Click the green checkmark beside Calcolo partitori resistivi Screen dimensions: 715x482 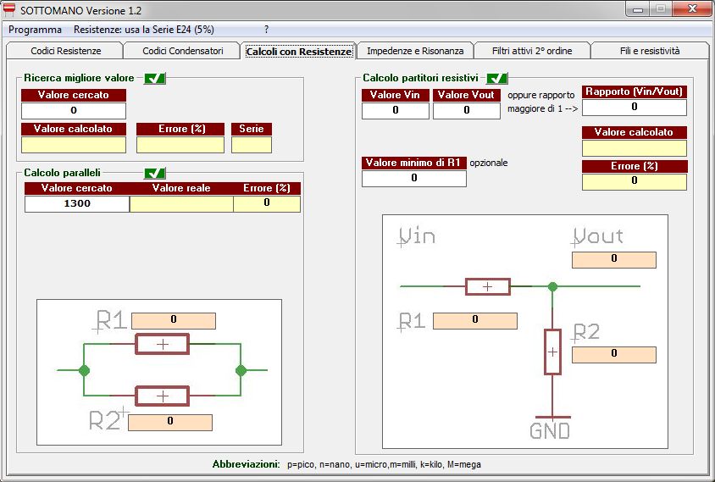(x=496, y=79)
